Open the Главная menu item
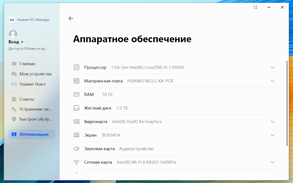 (32, 64)
